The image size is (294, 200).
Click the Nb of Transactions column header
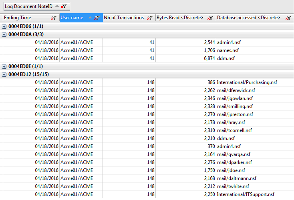tap(123, 18)
